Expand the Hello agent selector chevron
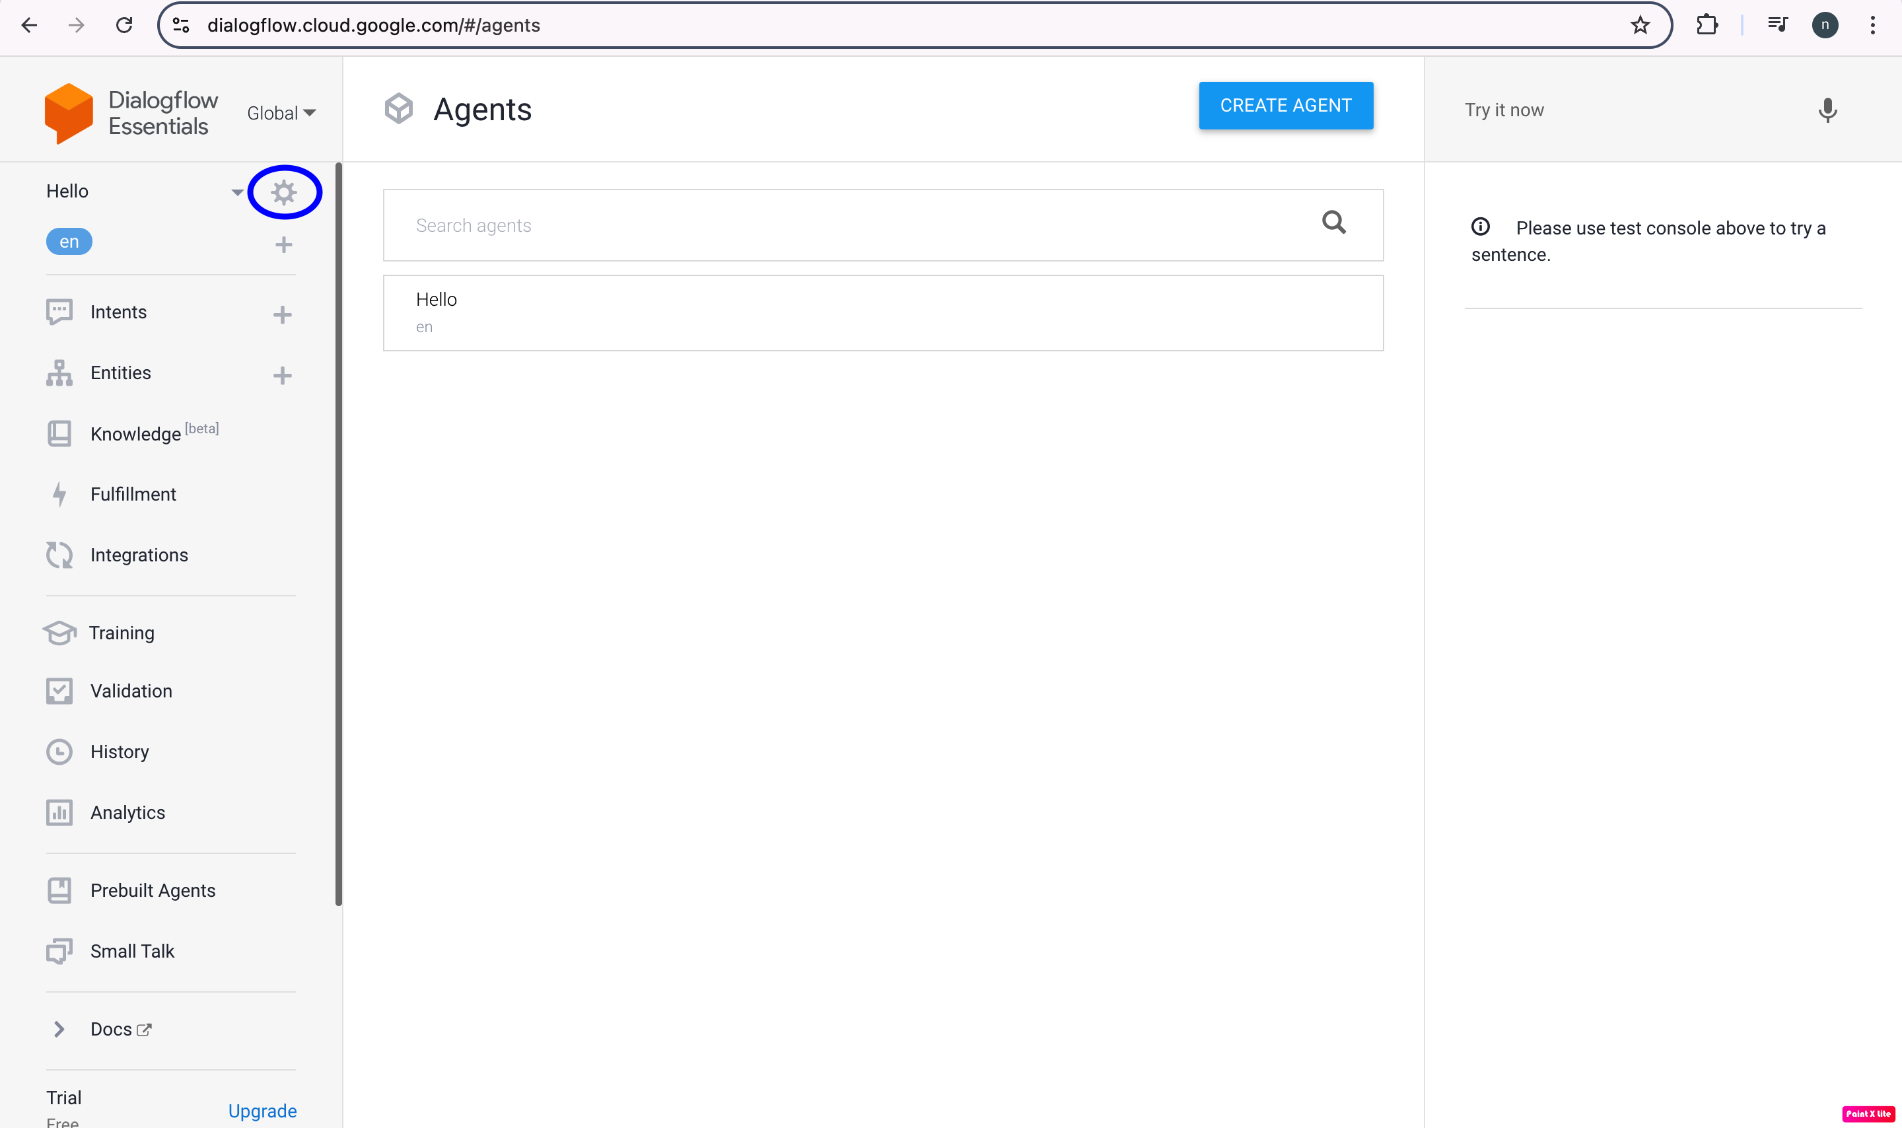The width and height of the screenshot is (1902, 1128). (236, 192)
